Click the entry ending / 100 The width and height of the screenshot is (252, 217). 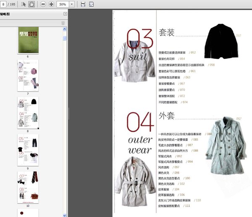[174, 178]
